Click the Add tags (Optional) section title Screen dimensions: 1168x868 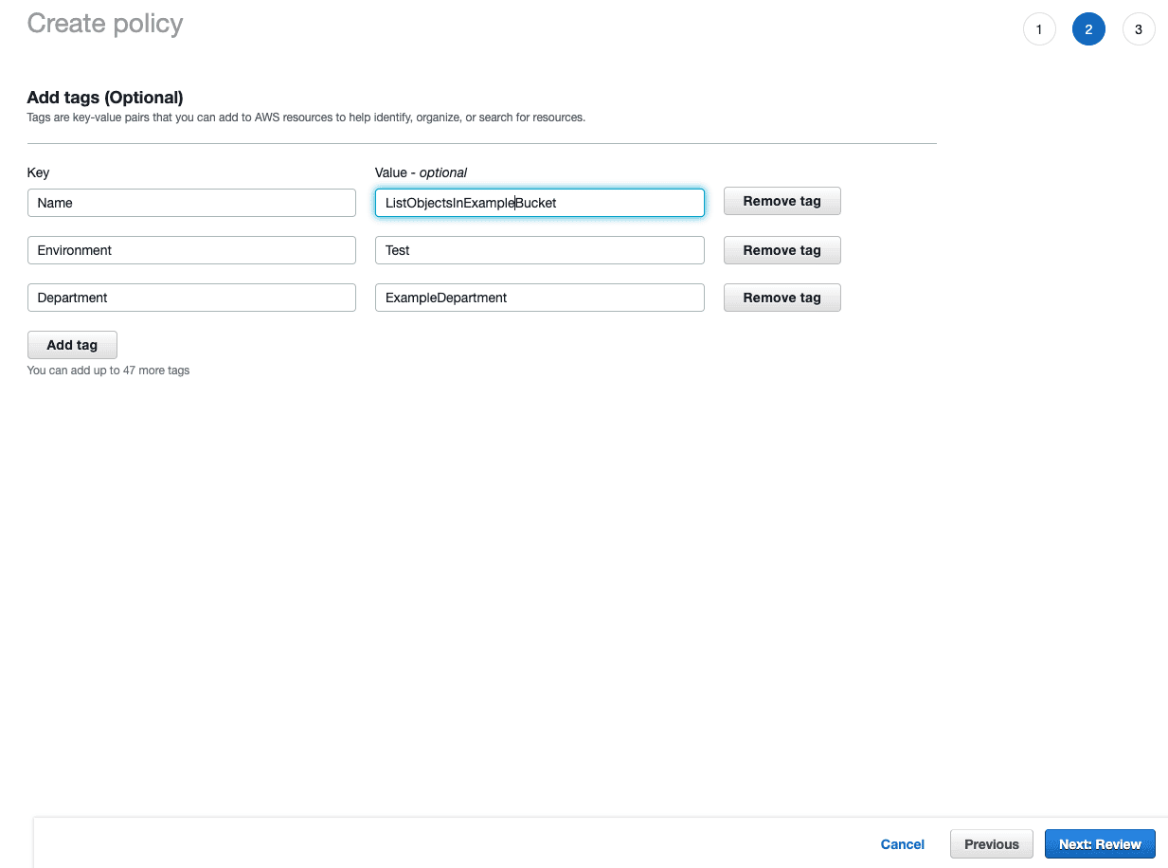(104, 98)
